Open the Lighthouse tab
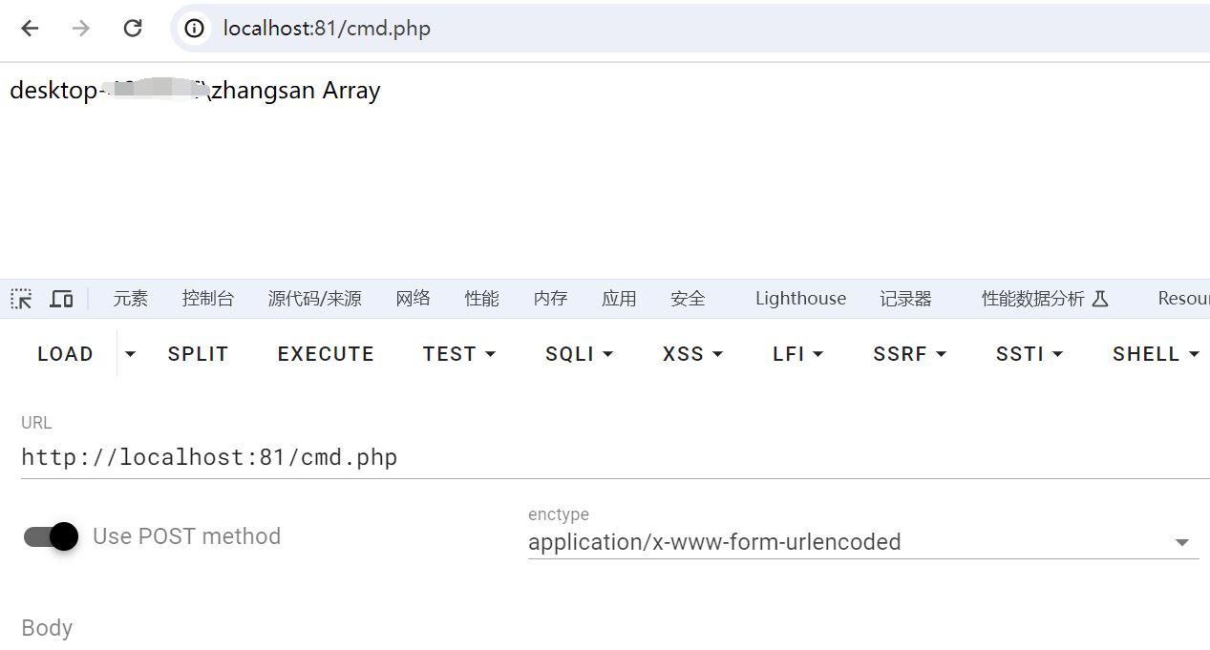 click(800, 299)
